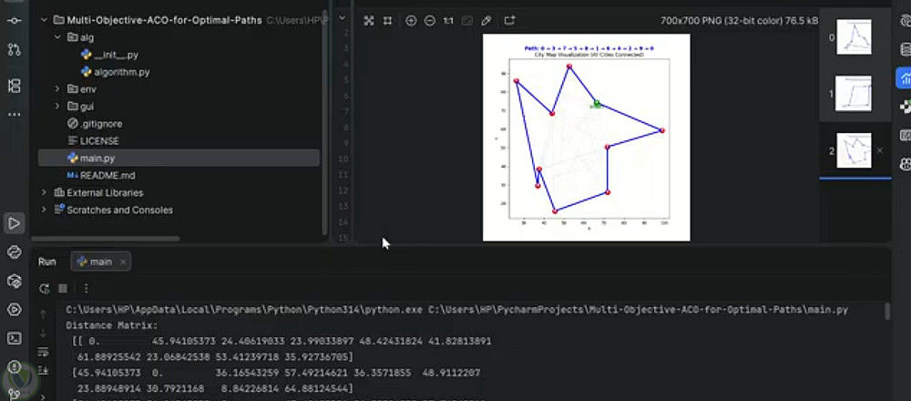The width and height of the screenshot is (911, 401).
Task: Set image to actual size 1:1
Action: tap(448, 21)
